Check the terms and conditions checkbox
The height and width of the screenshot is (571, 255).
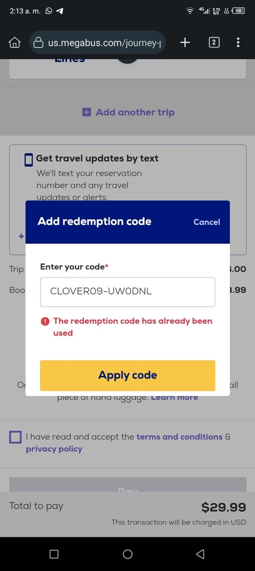(x=16, y=437)
